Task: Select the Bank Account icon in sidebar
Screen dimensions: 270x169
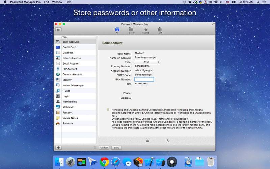Action: [58, 42]
